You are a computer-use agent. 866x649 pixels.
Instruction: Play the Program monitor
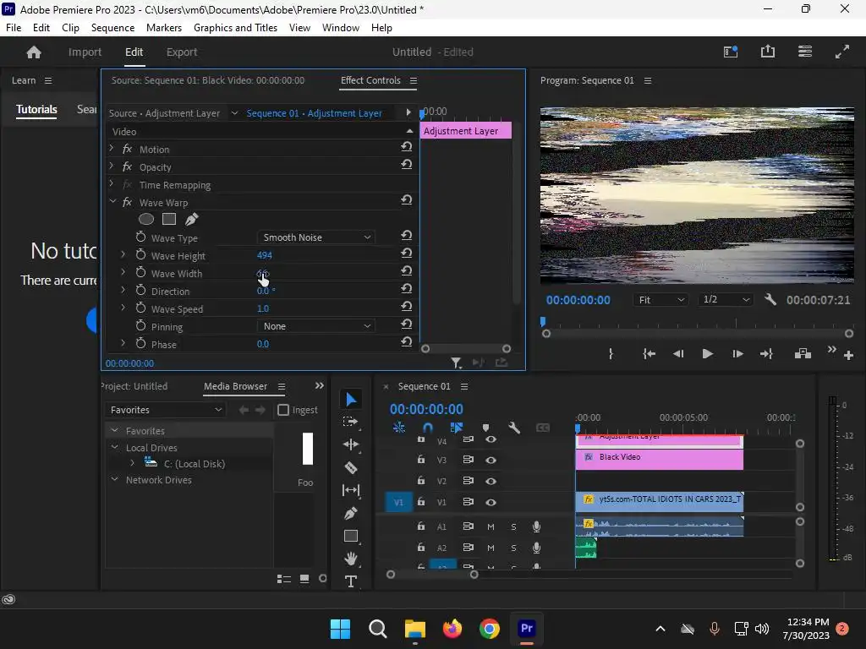[x=707, y=354]
